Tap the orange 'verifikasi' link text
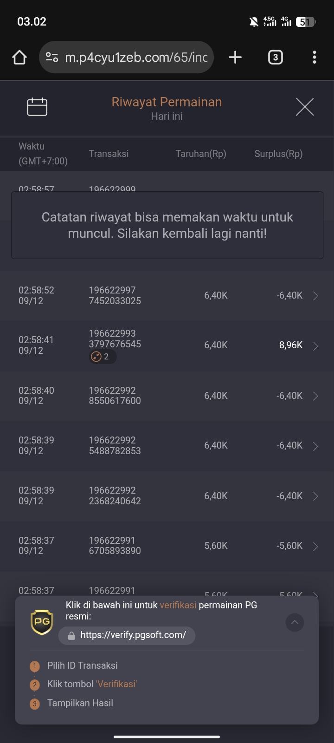334x743 pixels. [178, 605]
